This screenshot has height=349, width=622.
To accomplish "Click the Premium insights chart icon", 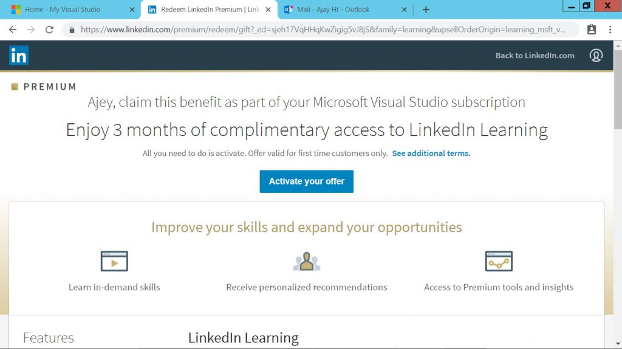I will pyautogui.click(x=499, y=261).
